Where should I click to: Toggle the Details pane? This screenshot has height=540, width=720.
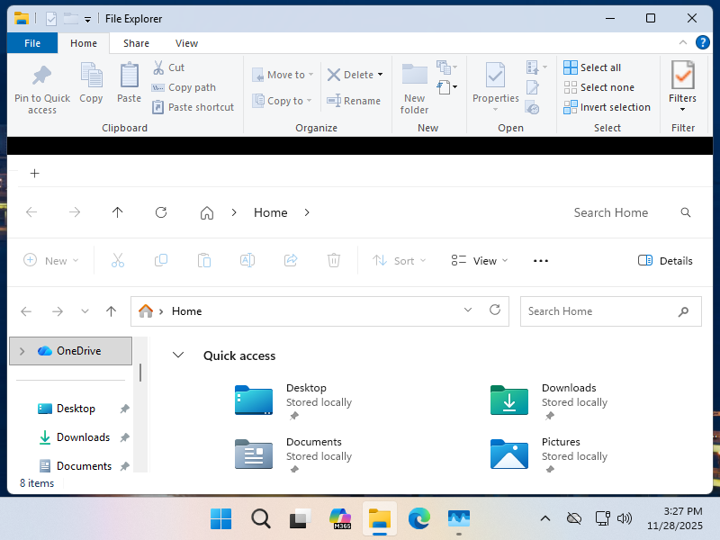pyautogui.click(x=665, y=260)
